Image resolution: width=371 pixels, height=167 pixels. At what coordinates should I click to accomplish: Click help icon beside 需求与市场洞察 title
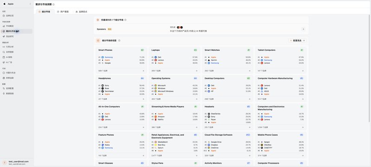point(53,5)
